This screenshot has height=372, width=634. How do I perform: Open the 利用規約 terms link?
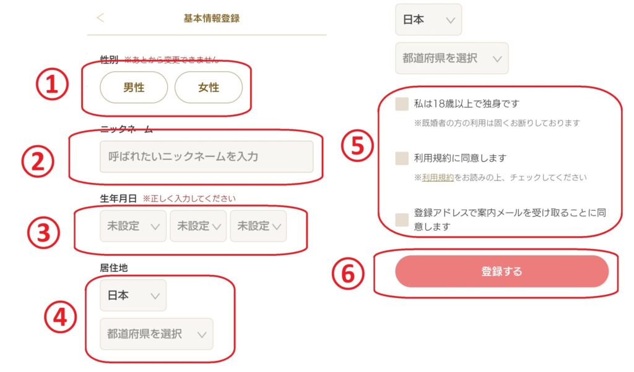pyautogui.click(x=438, y=177)
